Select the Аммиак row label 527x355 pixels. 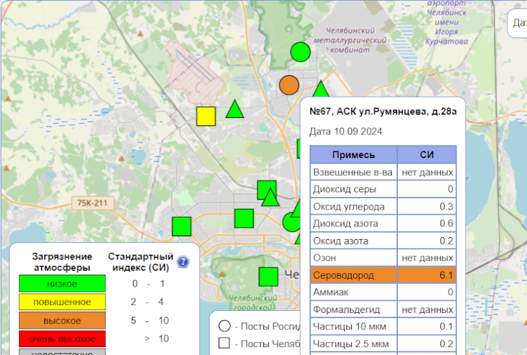point(331,292)
